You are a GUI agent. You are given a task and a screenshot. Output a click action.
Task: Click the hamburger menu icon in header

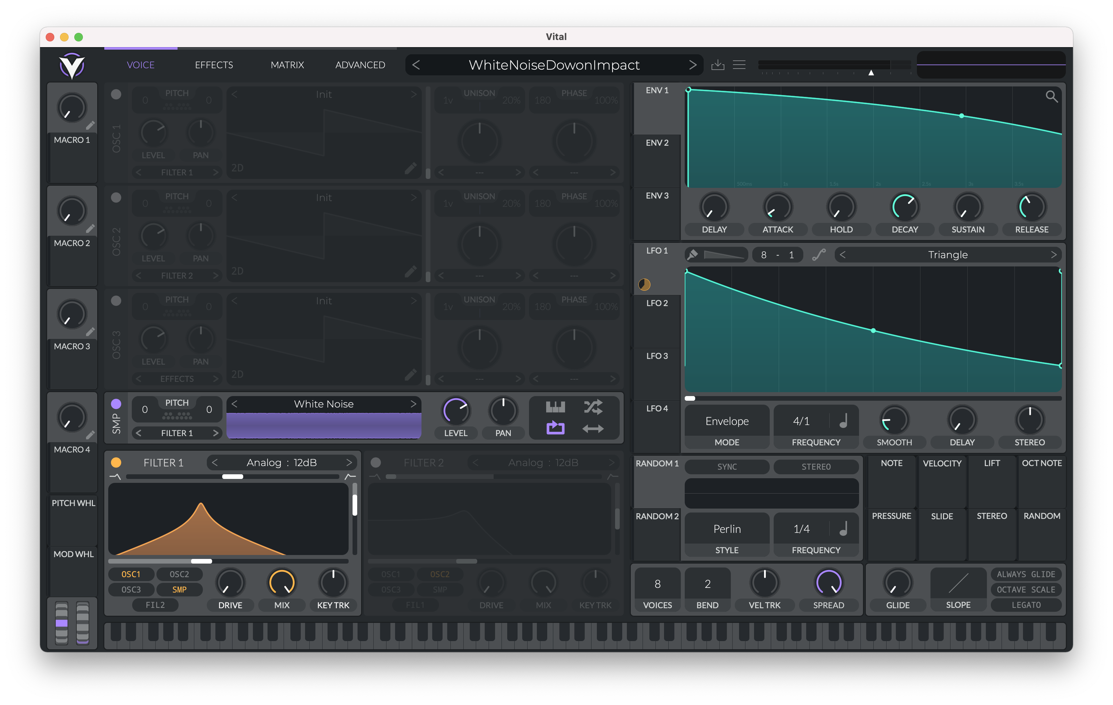pos(739,64)
